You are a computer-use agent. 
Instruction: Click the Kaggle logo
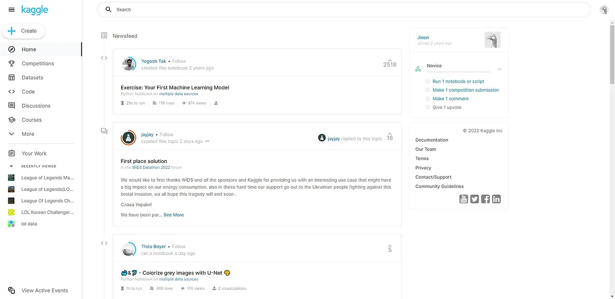pos(35,10)
